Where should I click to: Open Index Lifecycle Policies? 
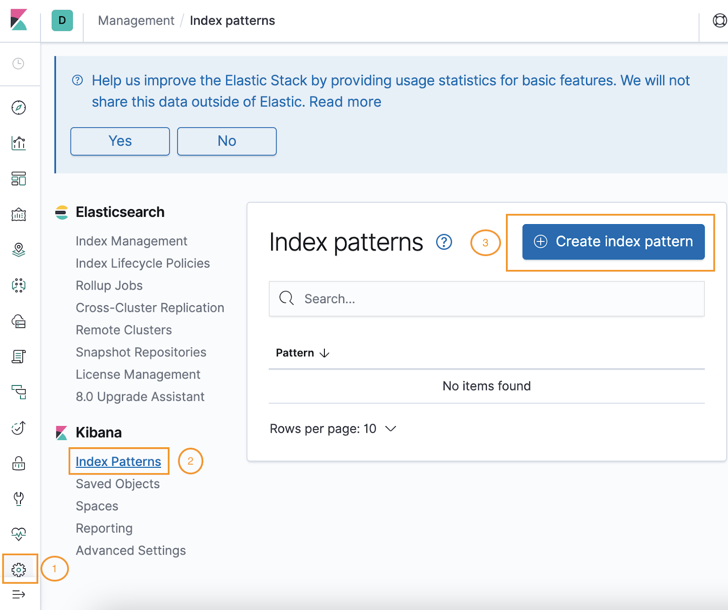[143, 263]
